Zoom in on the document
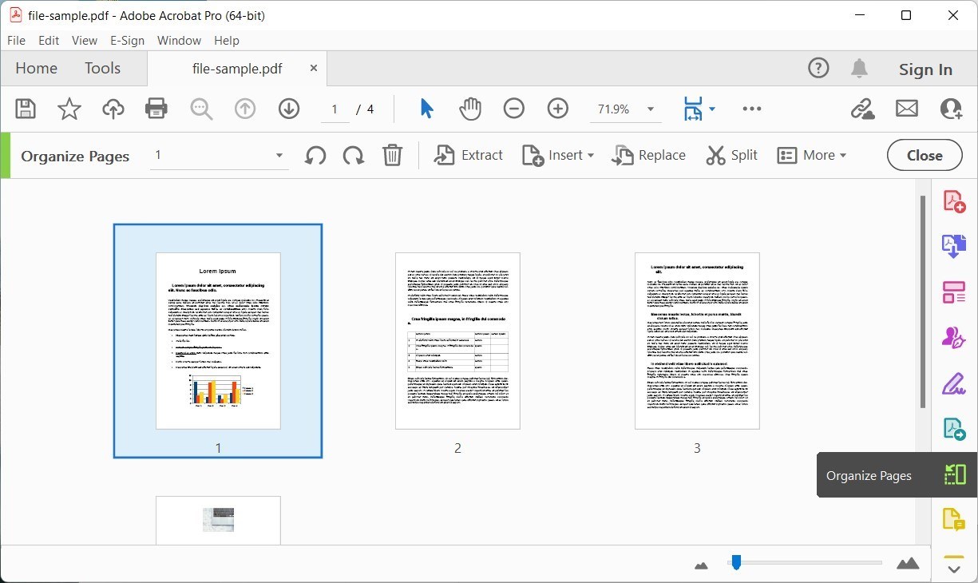Screen dimensions: 978x583 pyautogui.click(x=557, y=108)
